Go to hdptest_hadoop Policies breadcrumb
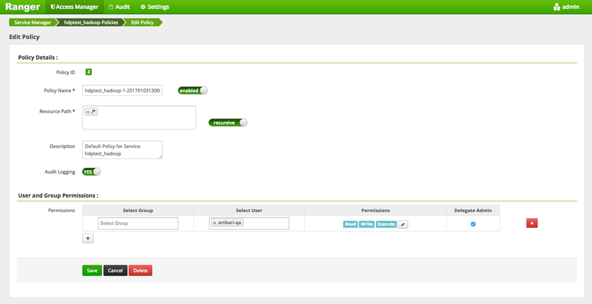592x304 pixels. (x=91, y=23)
